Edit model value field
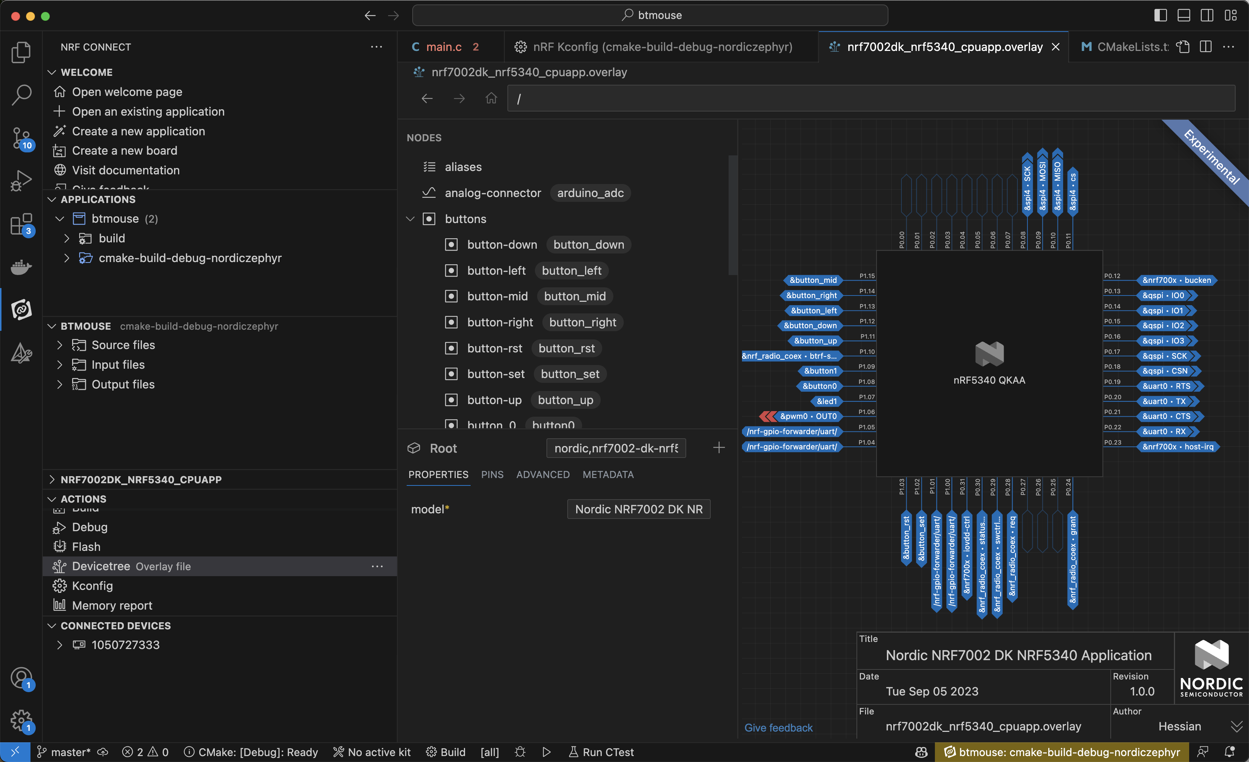The height and width of the screenshot is (762, 1249). coord(639,509)
